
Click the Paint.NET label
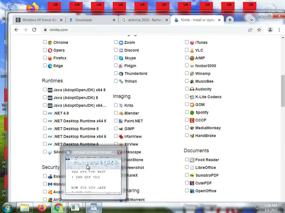coord(134,121)
